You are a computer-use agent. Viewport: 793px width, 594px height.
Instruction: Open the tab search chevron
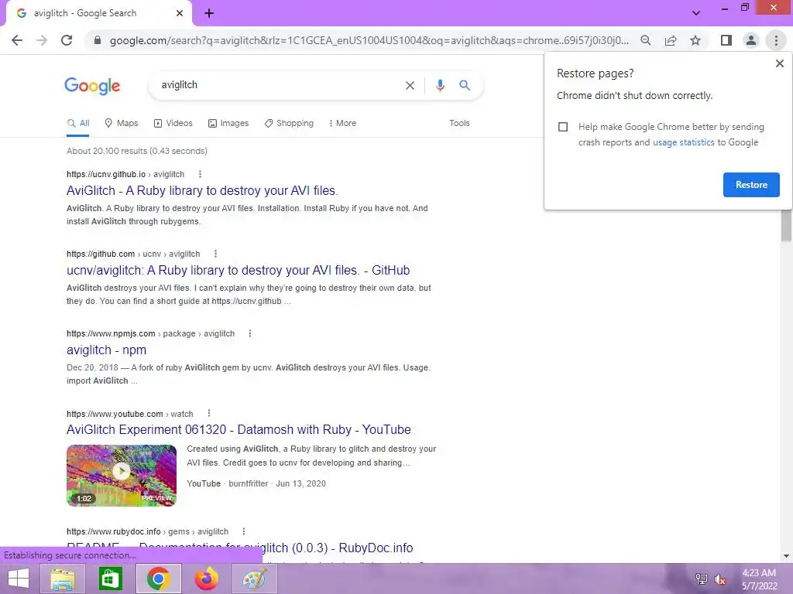pyautogui.click(x=696, y=13)
